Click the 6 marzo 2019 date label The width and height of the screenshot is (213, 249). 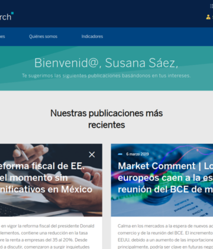pos(137,154)
